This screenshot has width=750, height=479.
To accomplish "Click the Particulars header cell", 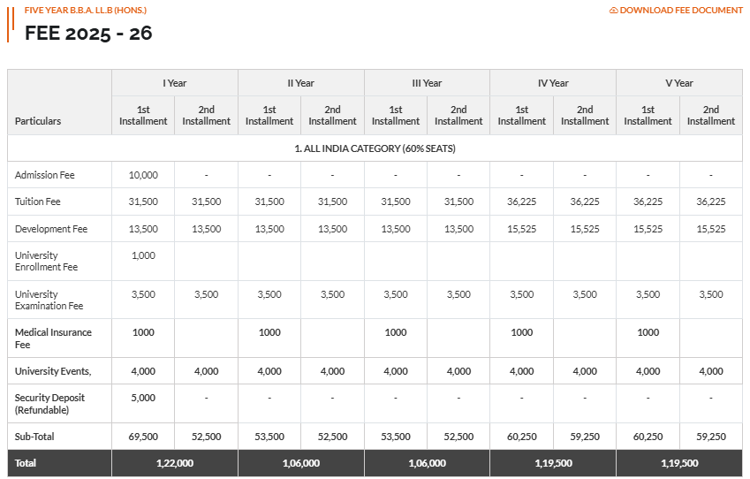I will pos(38,121).
